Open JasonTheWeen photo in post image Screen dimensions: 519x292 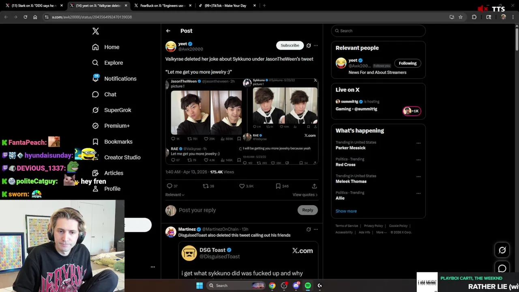(x=206, y=112)
